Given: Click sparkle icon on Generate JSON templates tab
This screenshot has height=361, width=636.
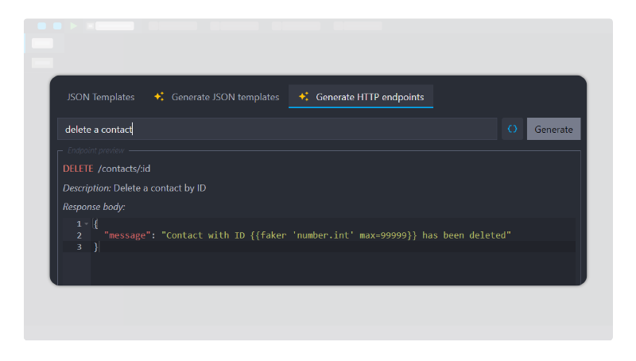Looking at the screenshot, I should (159, 97).
